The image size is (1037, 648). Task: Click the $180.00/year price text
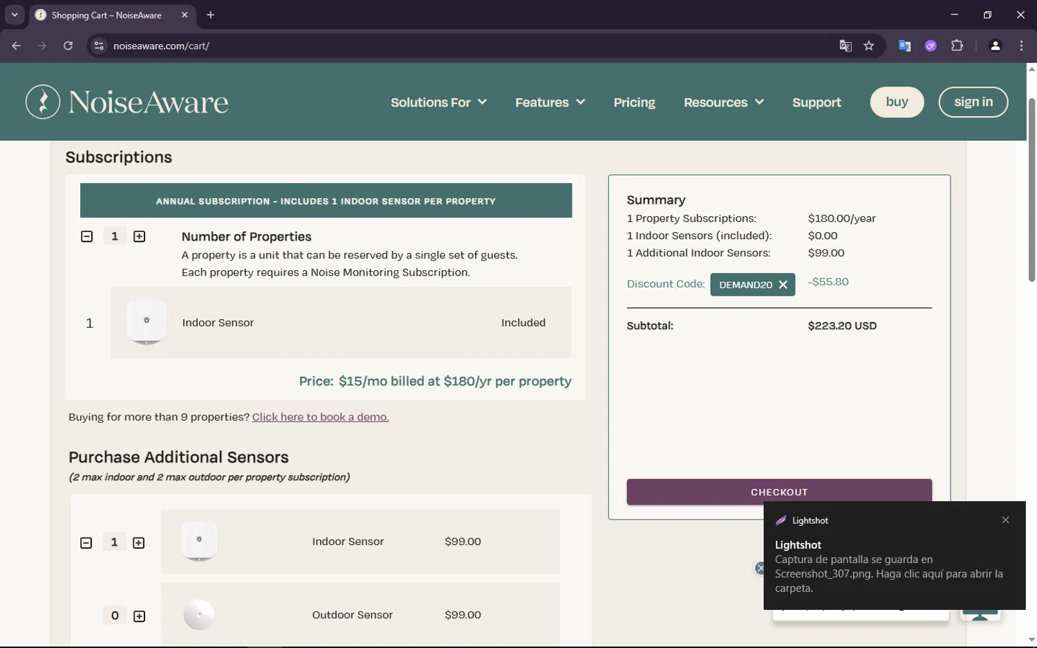click(x=841, y=218)
